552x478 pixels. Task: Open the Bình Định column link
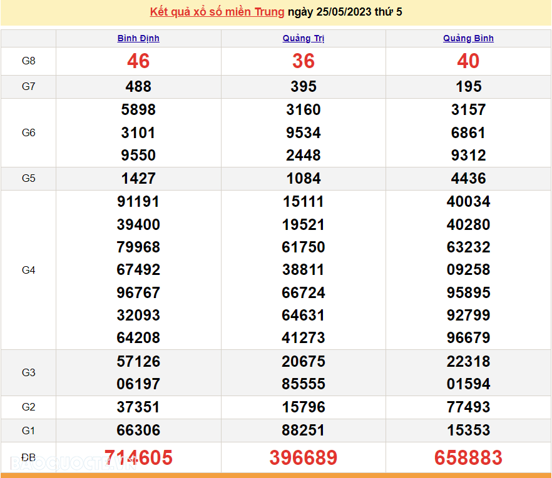click(x=138, y=38)
